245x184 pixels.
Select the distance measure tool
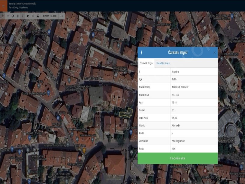[x=33, y=16]
